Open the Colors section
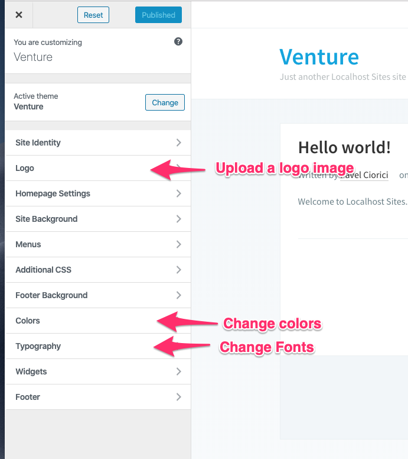The height and width of the screenshot is (459, 408). click(98, 321)
